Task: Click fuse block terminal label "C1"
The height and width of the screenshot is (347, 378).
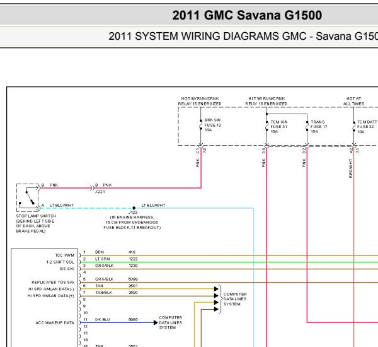Action: [198, 151]
